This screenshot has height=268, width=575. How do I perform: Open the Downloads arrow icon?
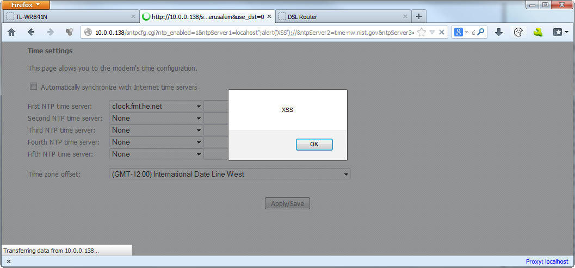pyautogui.click(x=498, y=32)
